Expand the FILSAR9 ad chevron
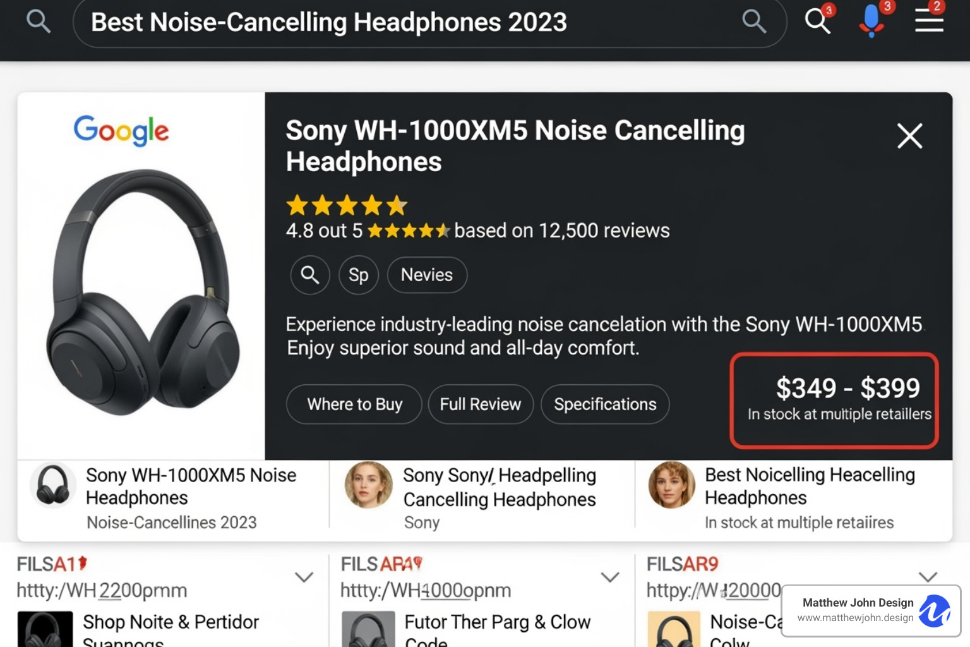 coord(928,576)
